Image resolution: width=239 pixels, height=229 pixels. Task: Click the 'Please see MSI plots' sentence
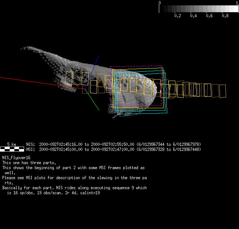pos(75,178)
